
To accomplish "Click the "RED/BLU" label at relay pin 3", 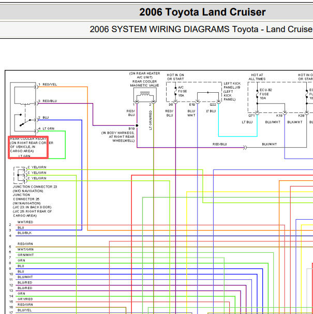I will click(50, 101).
